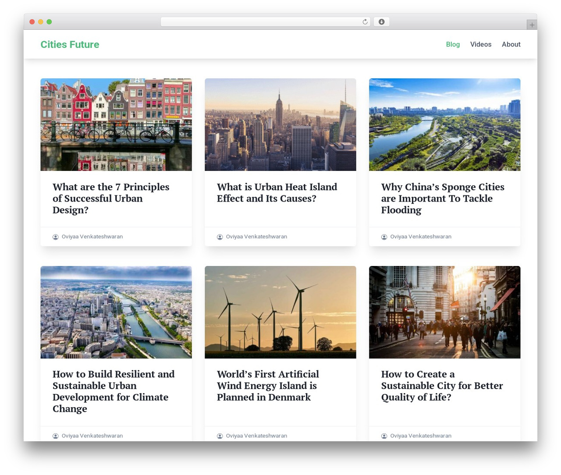Click author avatar icon under Resilient Urban Development post
This screenshot has width=561, height=475.
click(56, 436)
